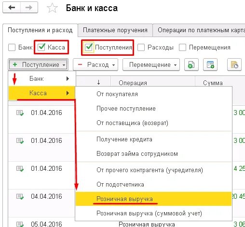The height and width of the screenshot is (227, 245).
Task: Open the Поступление dropdown button
Action: point(38,65)
